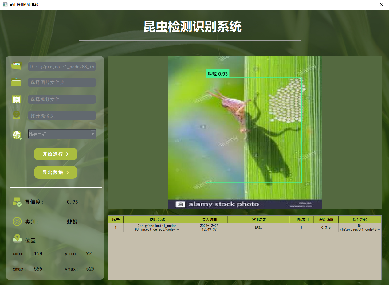Click the image path field D:/lg/project
The image size is (389, 285).
tap(62, 66)
